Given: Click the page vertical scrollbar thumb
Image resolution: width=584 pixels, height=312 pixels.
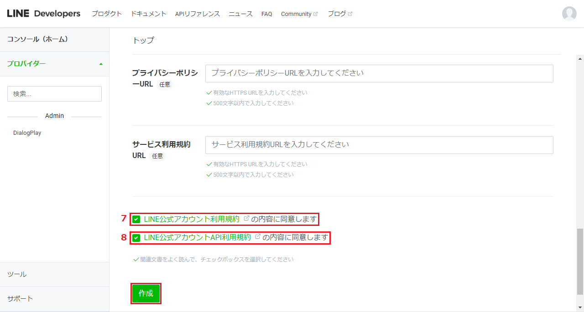Looking at the screenshot, I should click(580, 261).
